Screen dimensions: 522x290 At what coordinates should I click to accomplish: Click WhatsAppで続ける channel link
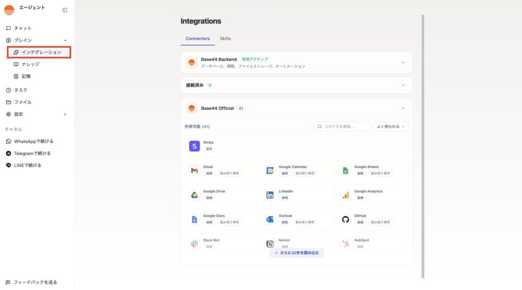[x=33, y=141]
